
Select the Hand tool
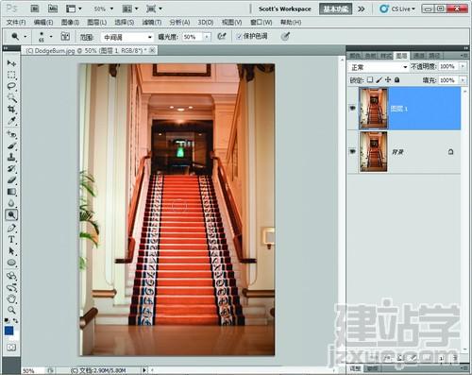(11, 298)
